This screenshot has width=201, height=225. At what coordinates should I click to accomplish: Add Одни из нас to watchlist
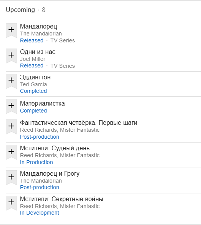coord(11,56)
